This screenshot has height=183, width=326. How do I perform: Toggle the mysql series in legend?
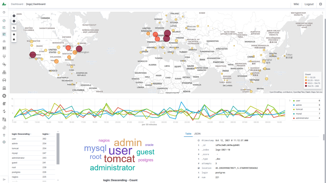299,113
